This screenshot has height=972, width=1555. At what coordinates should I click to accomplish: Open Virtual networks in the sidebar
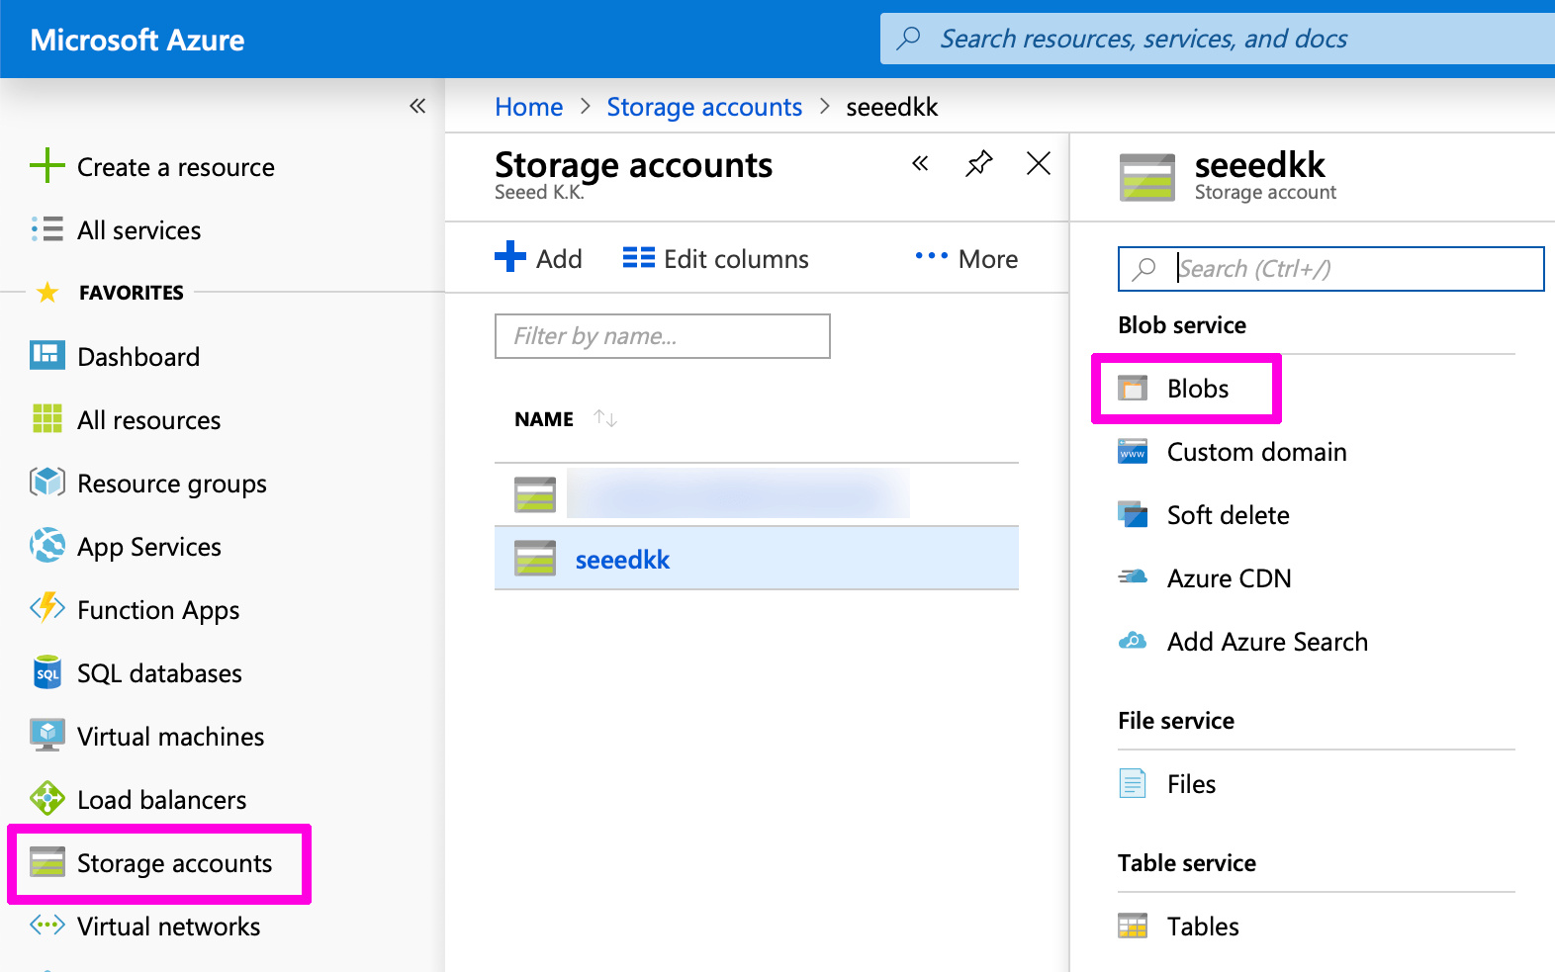169,927
